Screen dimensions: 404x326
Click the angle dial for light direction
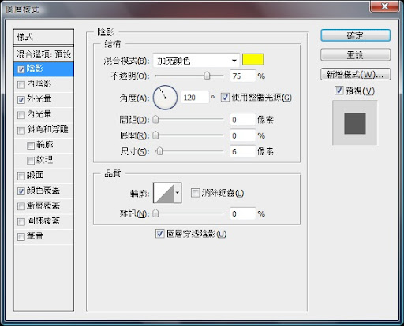point(165,98)
